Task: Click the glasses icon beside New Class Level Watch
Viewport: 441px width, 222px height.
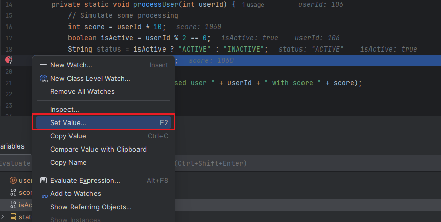Action: coord(43,79)
